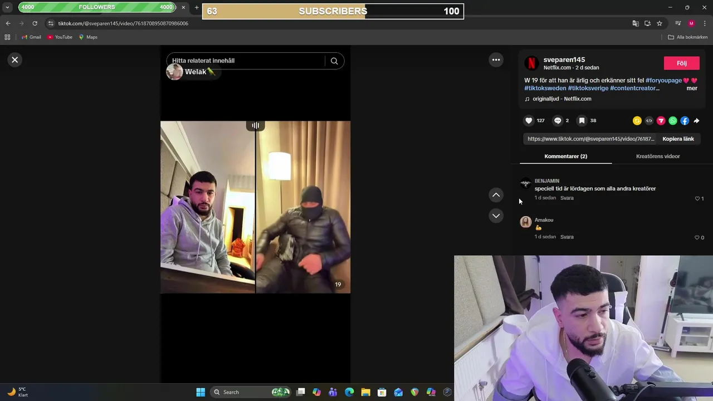Open Alla bokmärken folder

pyautogui.click(x=688, y=37)
